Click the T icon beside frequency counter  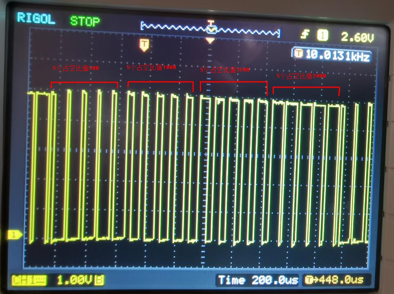point(298,53)
